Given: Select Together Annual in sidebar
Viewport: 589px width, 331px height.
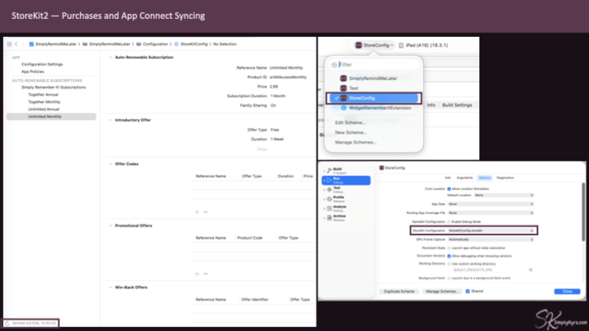Looking at the screenshot, I should point(43,95).
